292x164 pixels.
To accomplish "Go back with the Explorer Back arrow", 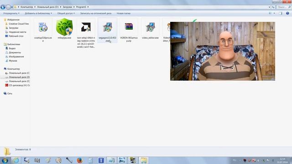I will click(x=3, y=7).
